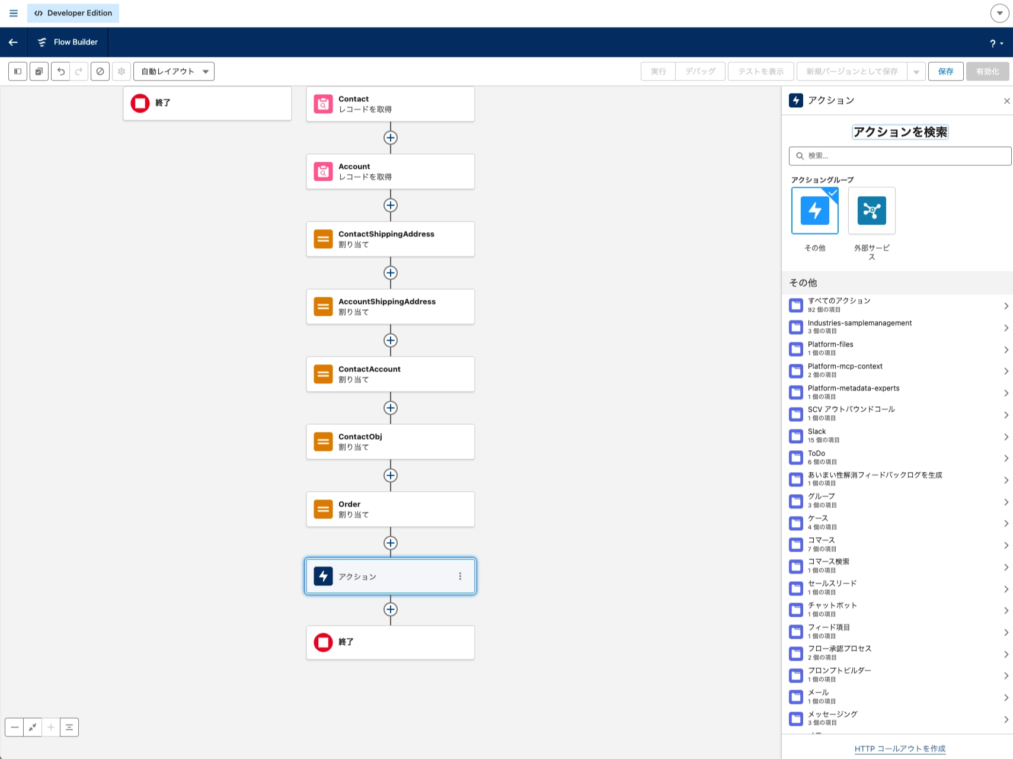Select the Contact get-records element icon
The height and width of the screenshot is (759, 1013).
(x=323, y=104)
